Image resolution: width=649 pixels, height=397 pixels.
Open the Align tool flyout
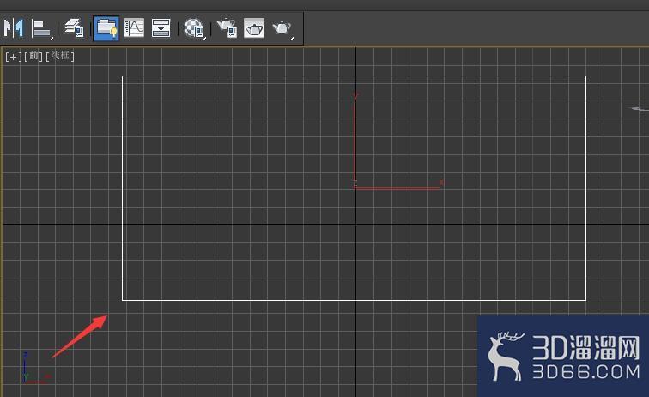42,28
